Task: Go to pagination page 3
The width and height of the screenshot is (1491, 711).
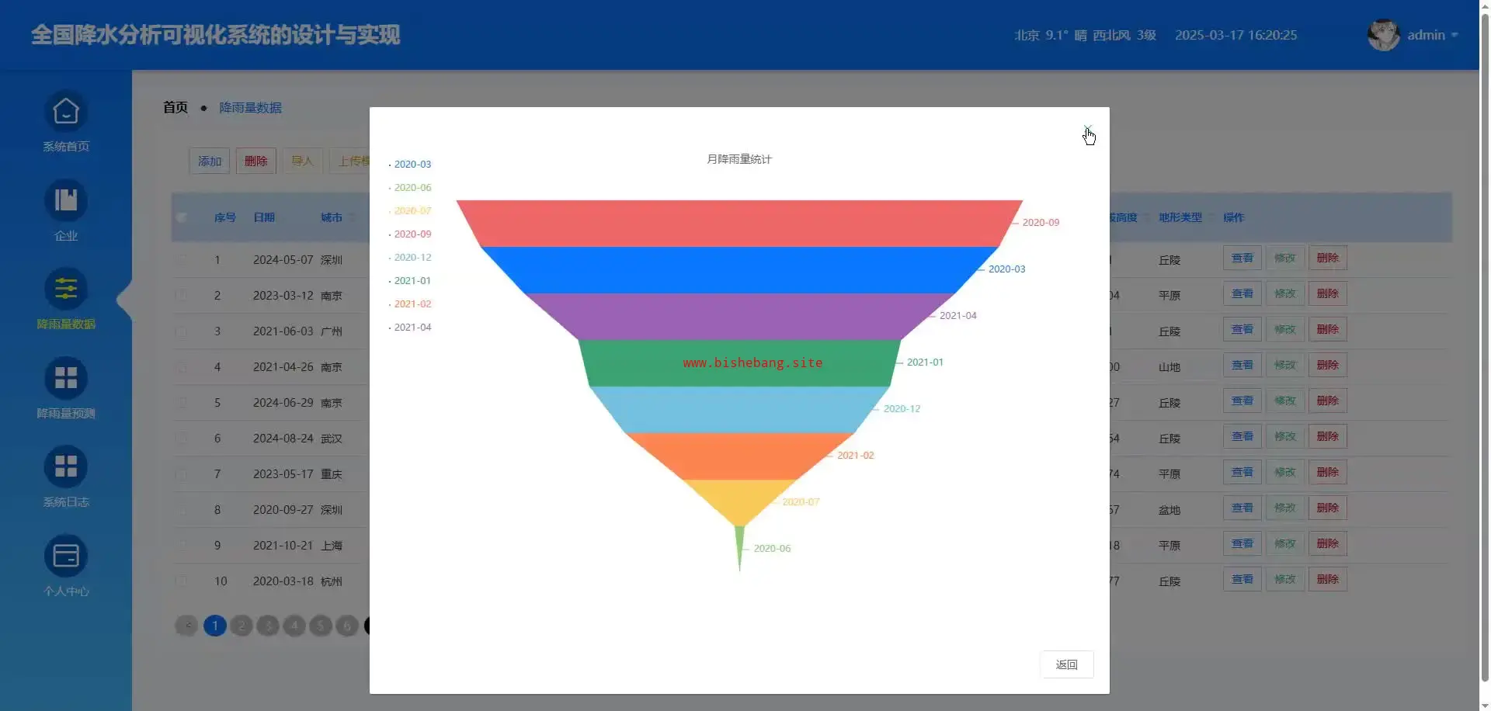Action: point(268,626)
